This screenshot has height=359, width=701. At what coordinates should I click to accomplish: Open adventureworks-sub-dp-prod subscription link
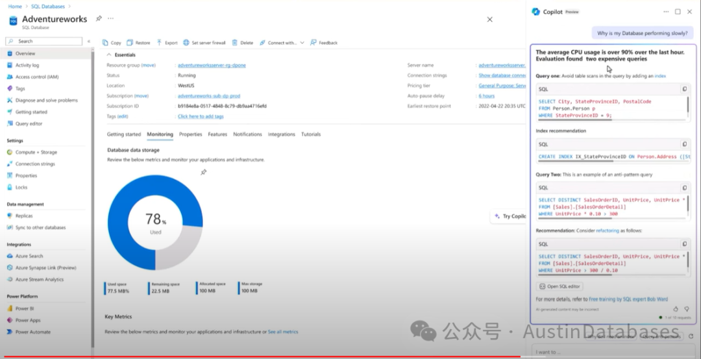point(209,96)
